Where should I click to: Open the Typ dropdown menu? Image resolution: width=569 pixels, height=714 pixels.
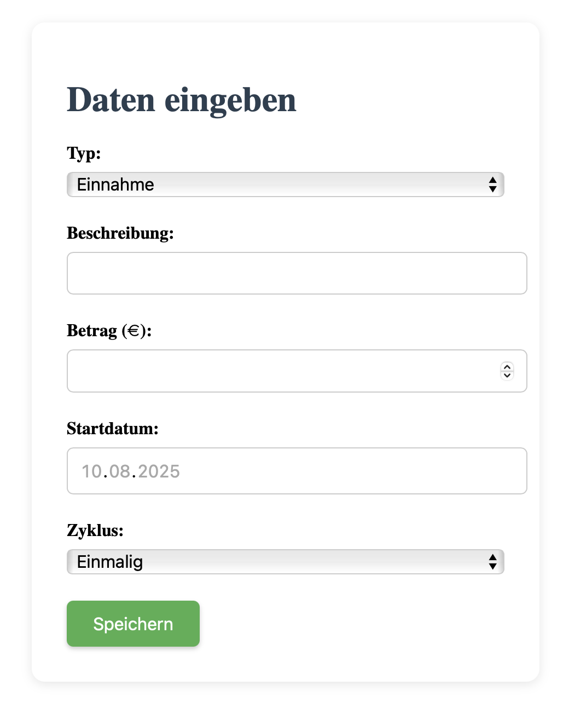pyautogui.click(x=284, y=185)
